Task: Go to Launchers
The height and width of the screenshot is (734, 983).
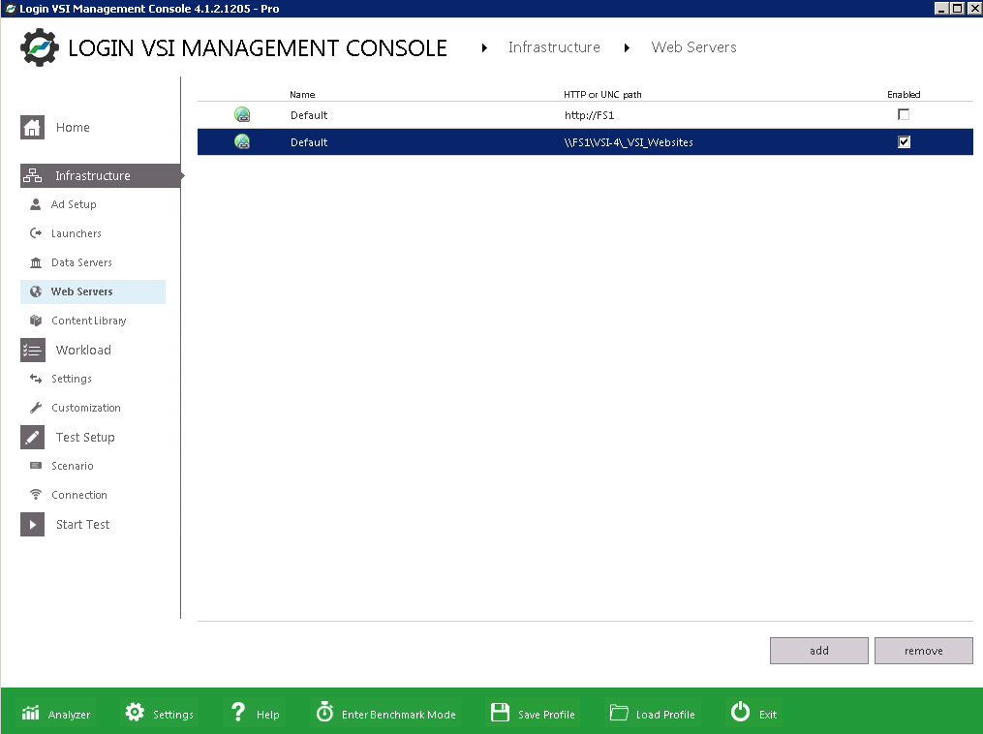Action: [76, 233]
